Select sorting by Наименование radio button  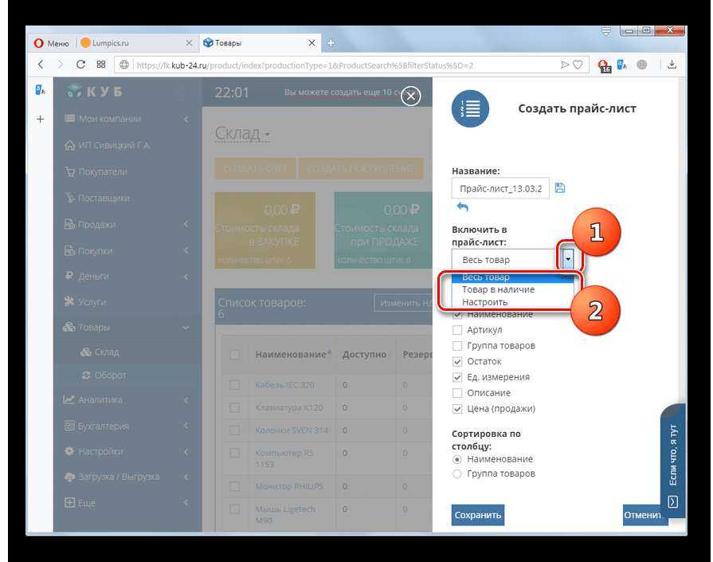[457, 459]
